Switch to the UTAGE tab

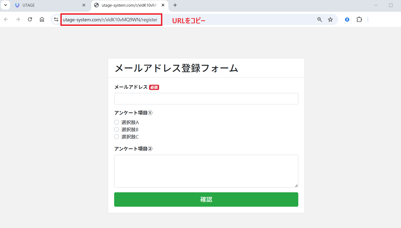click(x=48, y=5)
